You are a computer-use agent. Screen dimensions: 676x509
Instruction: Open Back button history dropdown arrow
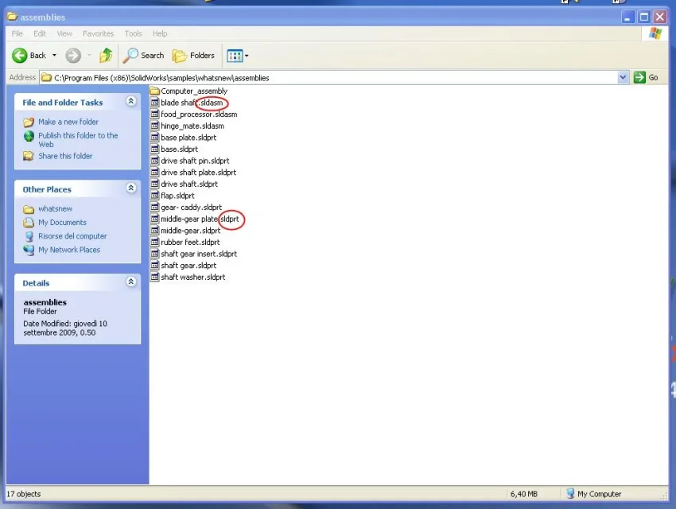tap(54, 56)
